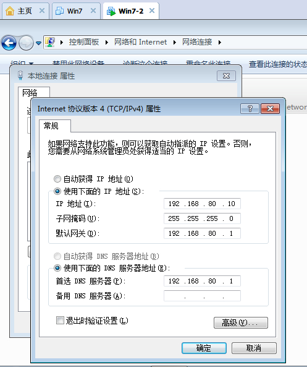
Task: Expand arrow after 网络和 Internet breadcrumb
Action: pyautogui.click(x=175, y=42)
